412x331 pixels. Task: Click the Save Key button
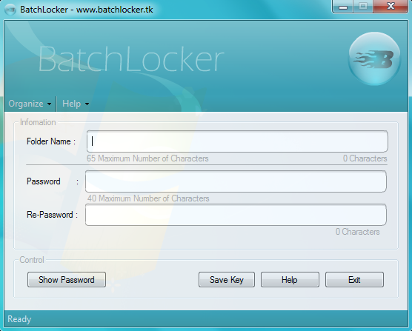227,280
